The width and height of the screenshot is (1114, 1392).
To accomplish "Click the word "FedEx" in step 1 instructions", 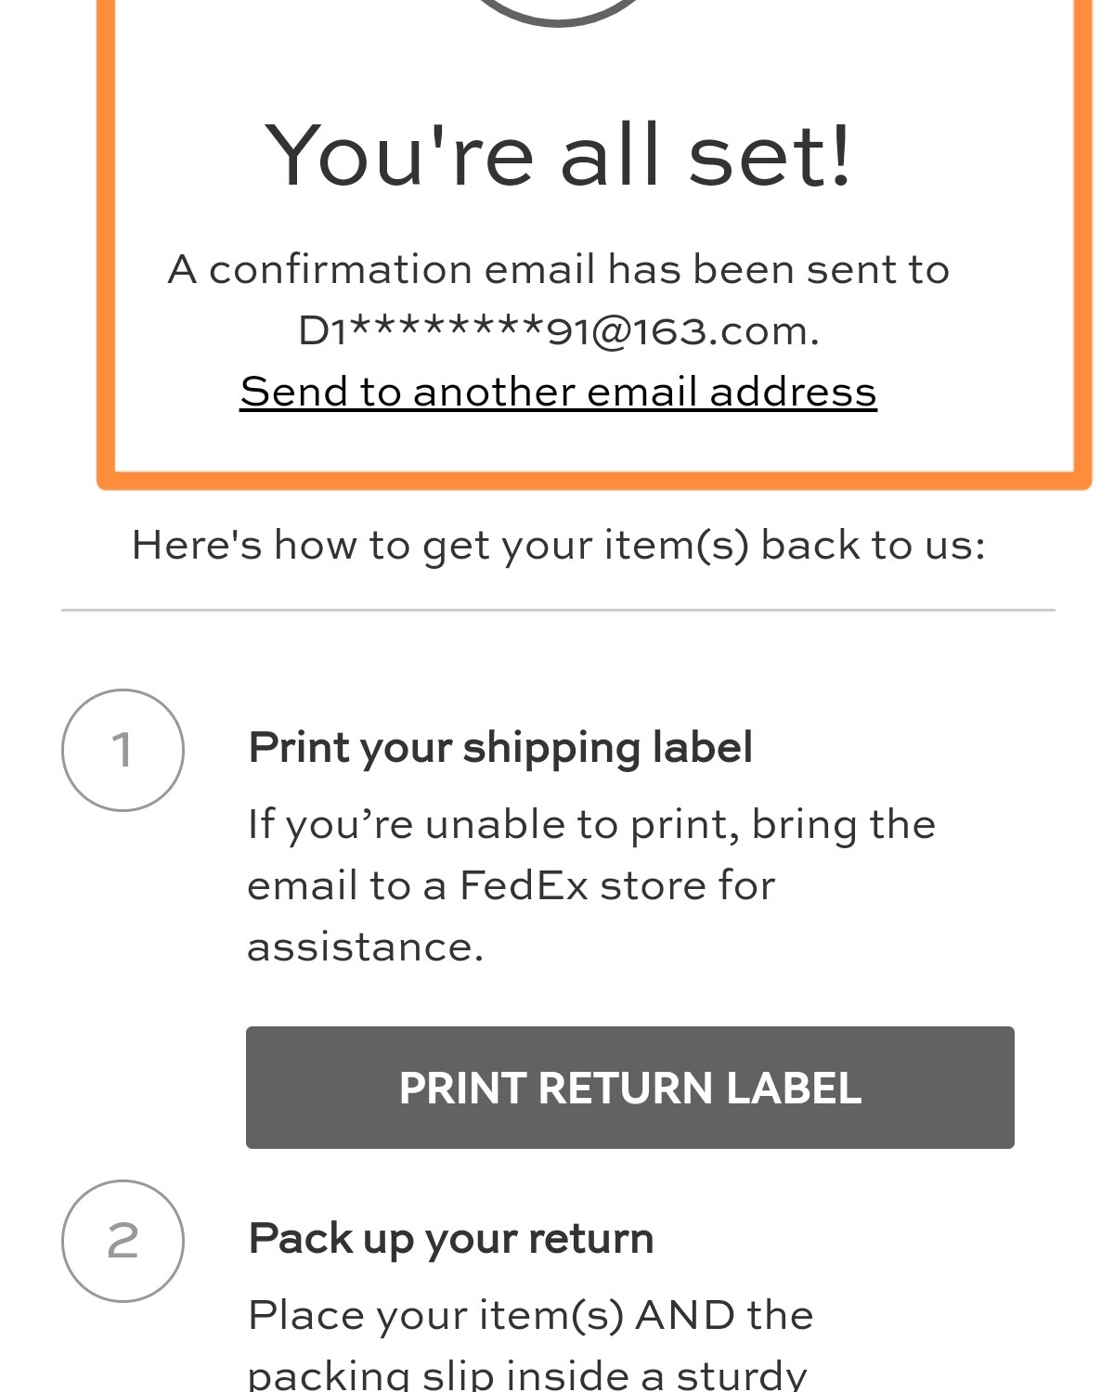I will click(524, 885).
